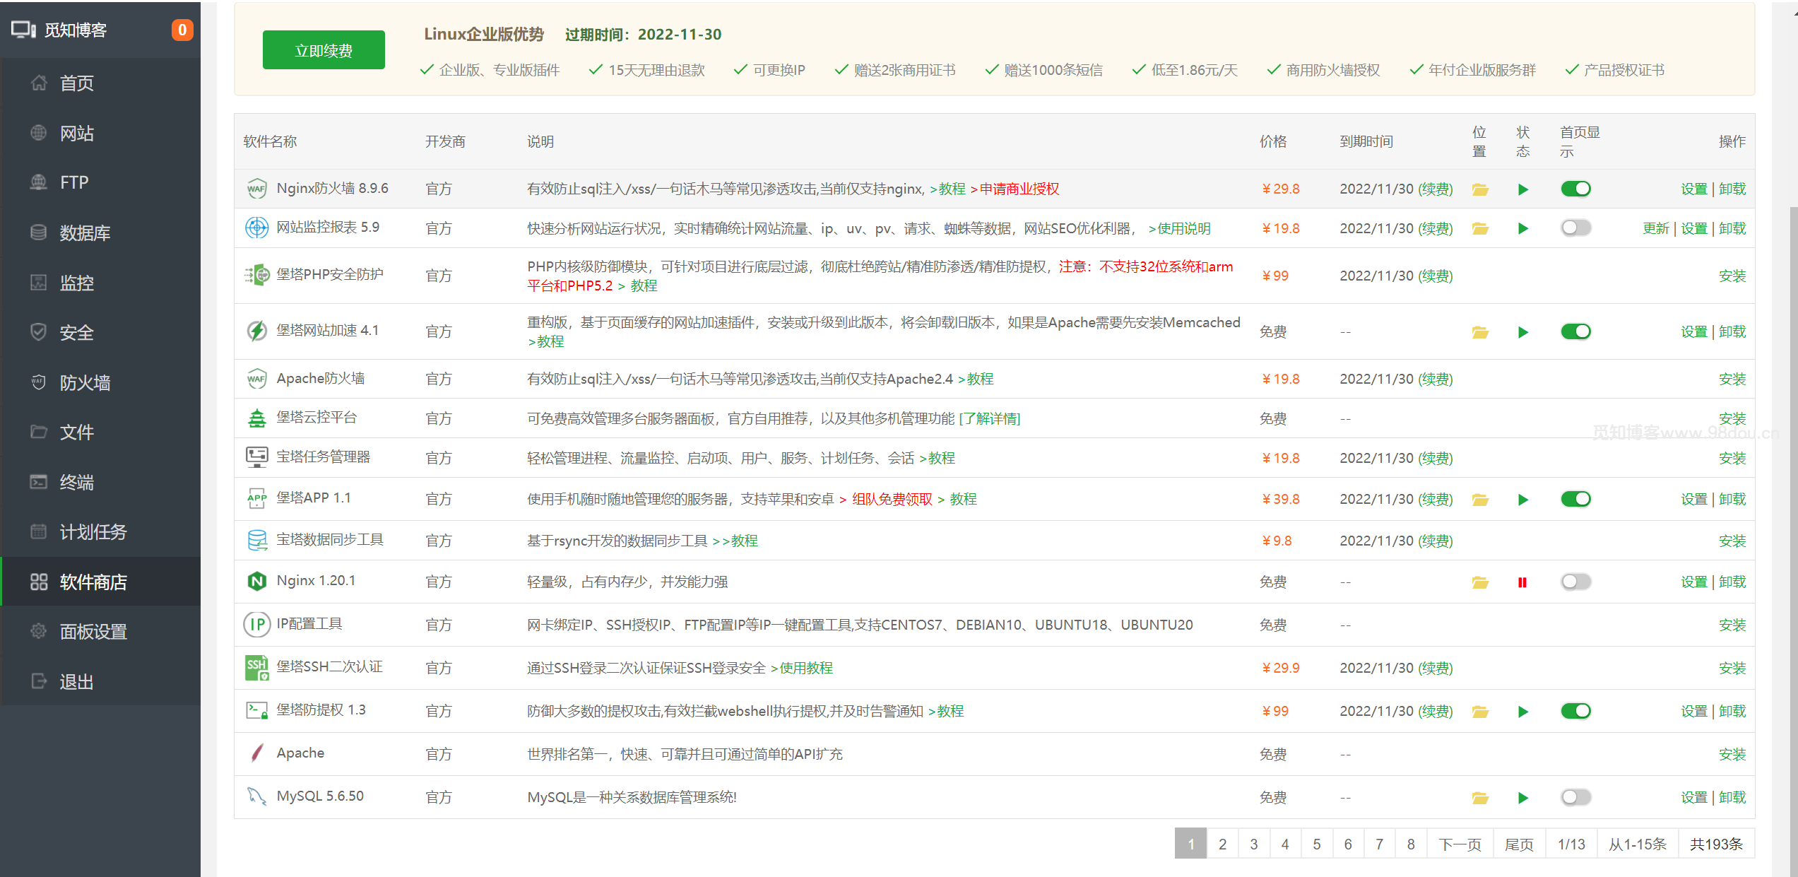The image size is (1798, 877).
Task: Click the orange notification badge showing 0
Action: (182, 30)
